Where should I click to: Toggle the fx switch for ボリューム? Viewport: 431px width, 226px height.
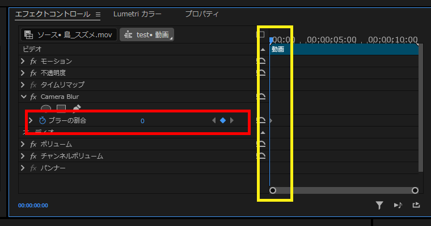[x=33, y=144]
